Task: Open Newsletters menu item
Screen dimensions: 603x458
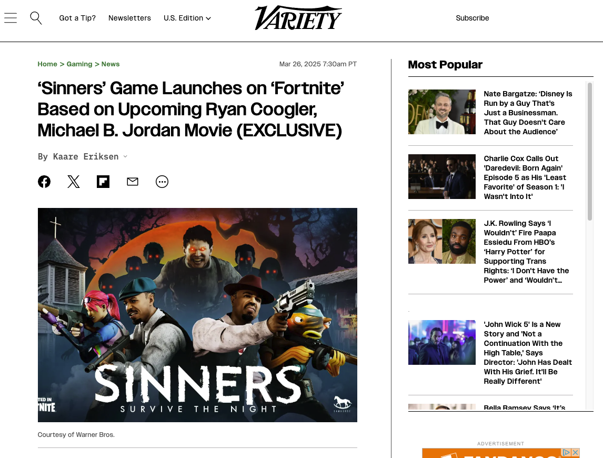Action: (129, 18)
